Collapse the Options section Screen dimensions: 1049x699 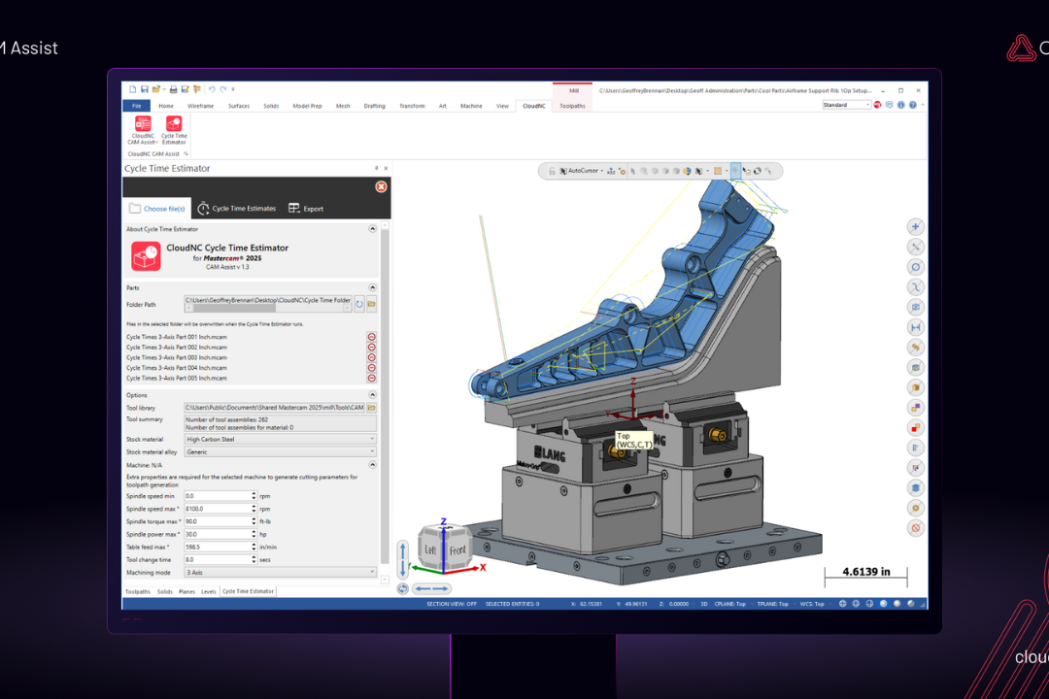coord(372,395)
